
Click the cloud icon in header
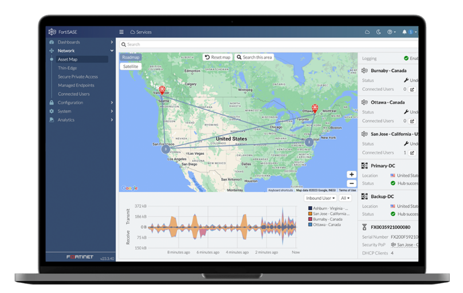pyautogui.click(x=367, y=32)
